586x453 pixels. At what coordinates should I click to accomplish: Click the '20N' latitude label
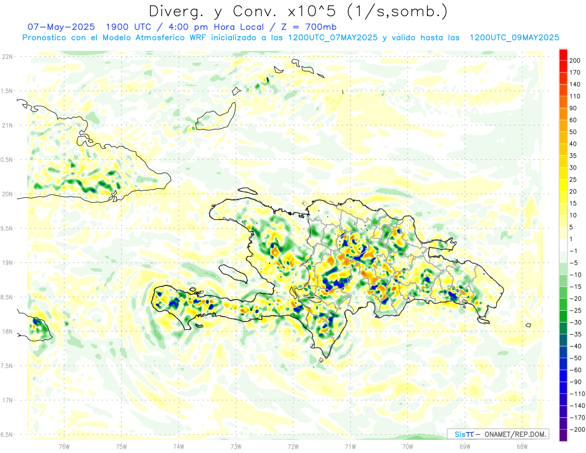coord(7,194)
